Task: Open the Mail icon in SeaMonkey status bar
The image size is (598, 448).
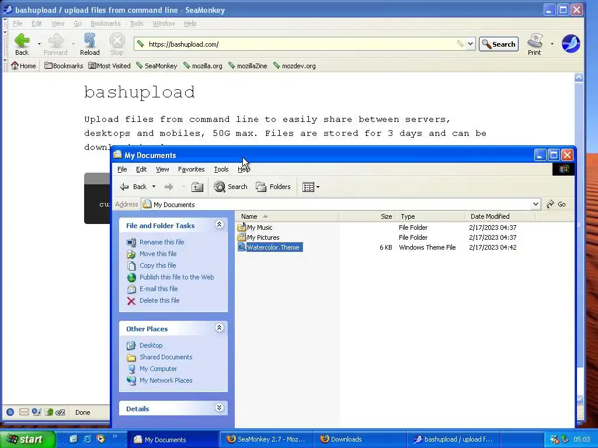Action: click(24, 412)
